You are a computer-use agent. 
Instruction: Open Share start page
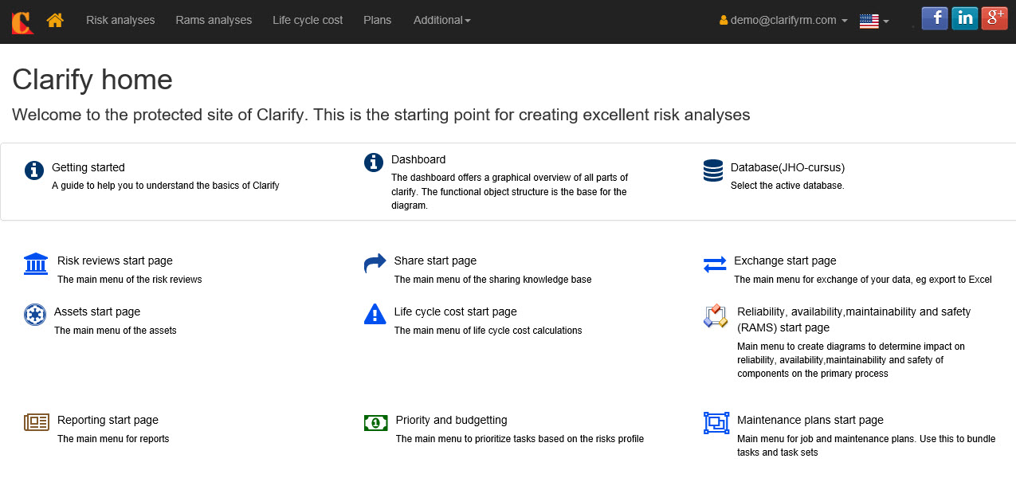[x=435, y=261]
